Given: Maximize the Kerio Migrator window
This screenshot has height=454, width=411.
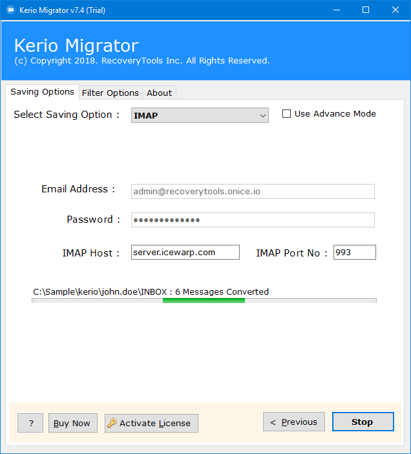Looking at the screenshot, I should [366, 10].
